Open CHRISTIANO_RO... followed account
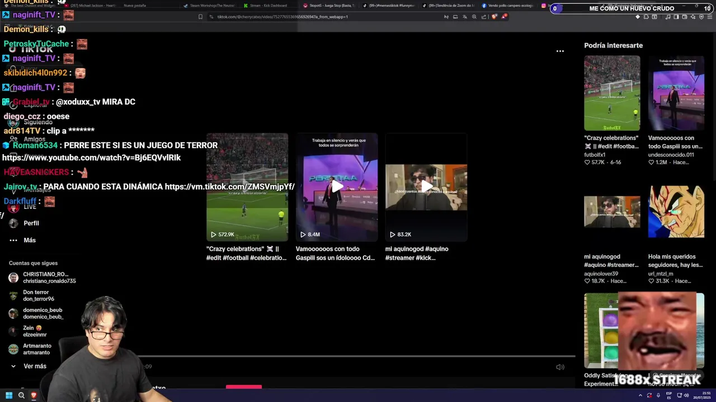 tap(43, 277)
